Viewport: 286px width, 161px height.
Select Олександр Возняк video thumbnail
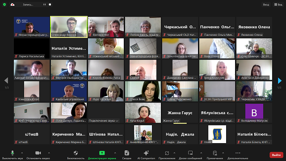tap(69, 27)
